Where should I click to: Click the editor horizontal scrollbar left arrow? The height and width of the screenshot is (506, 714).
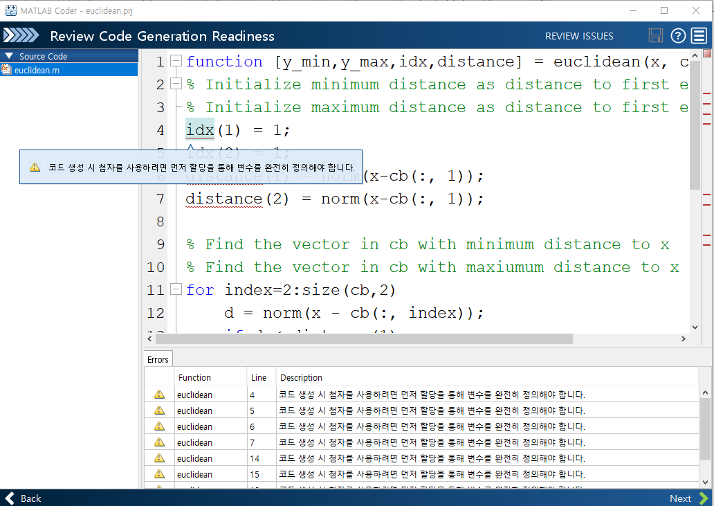coord(149,339)
